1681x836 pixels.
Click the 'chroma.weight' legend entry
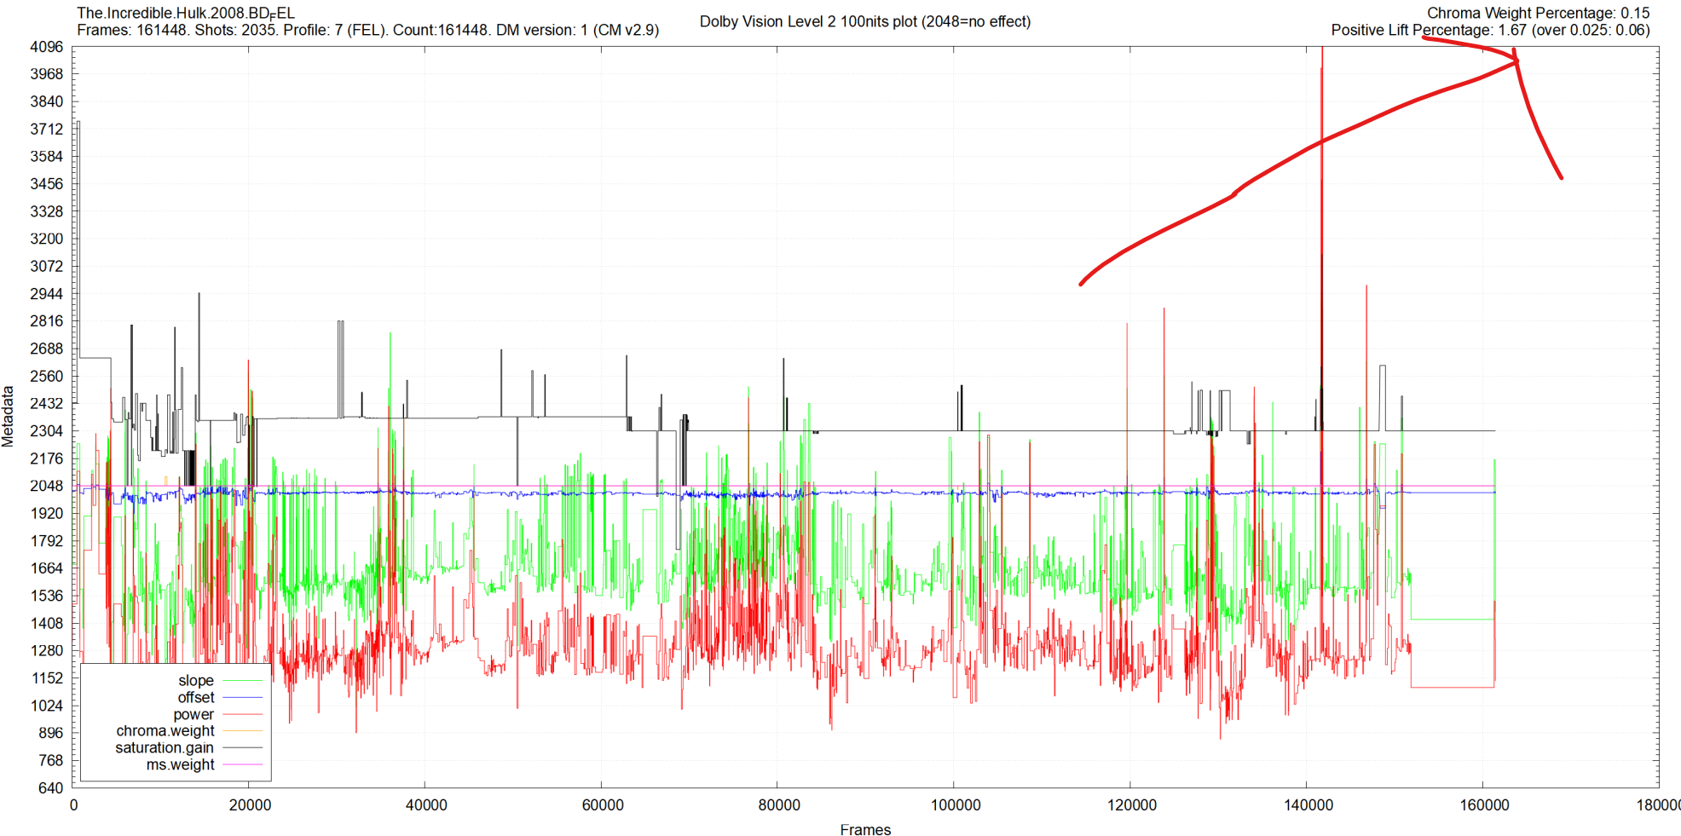(165, 730)
